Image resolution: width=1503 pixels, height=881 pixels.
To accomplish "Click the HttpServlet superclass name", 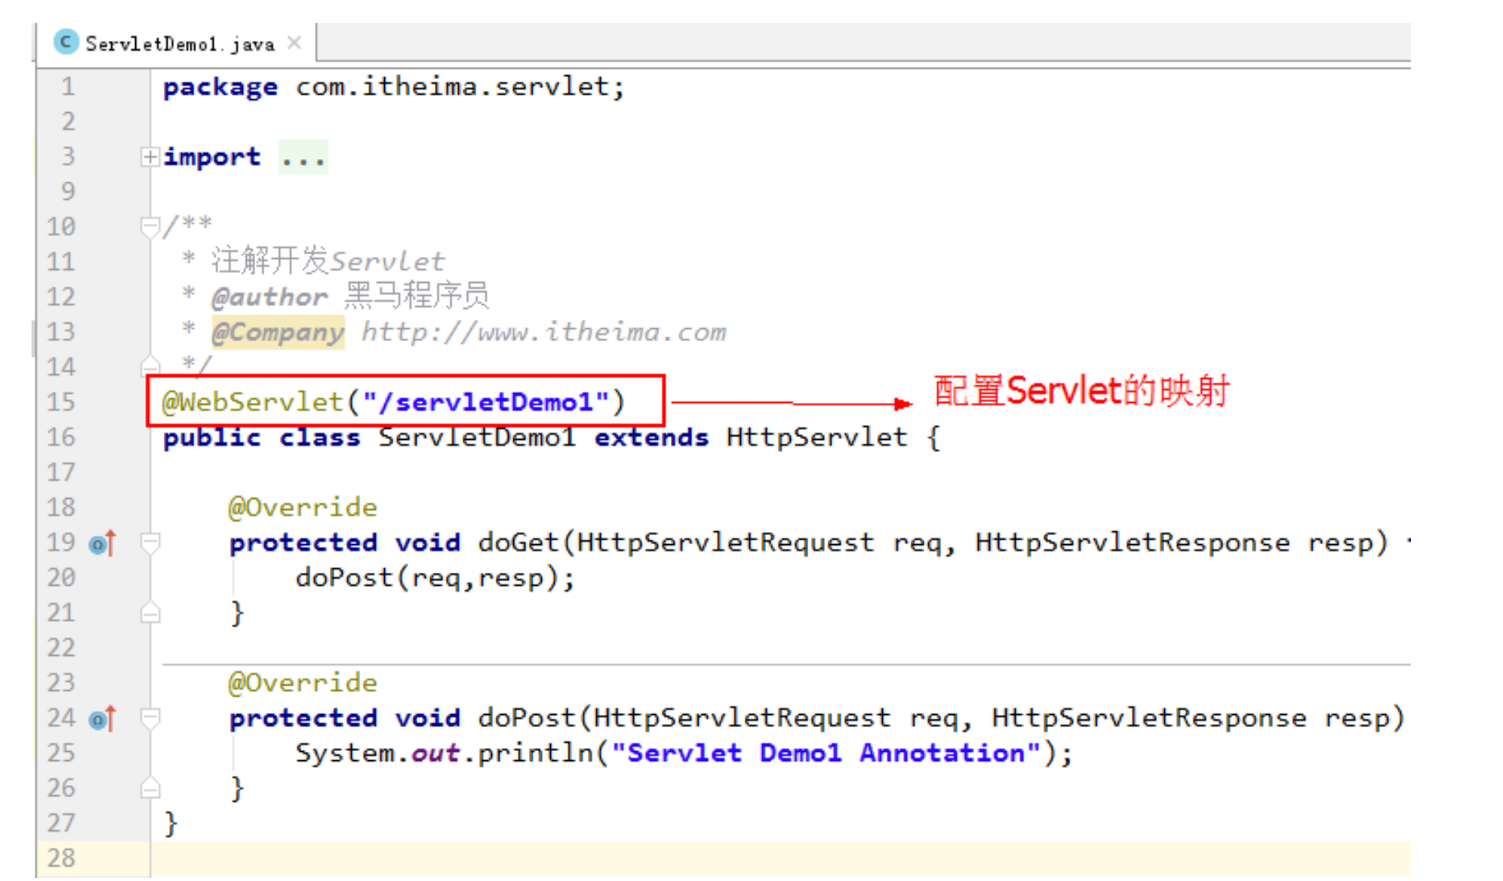I will [x=816, y=437].
